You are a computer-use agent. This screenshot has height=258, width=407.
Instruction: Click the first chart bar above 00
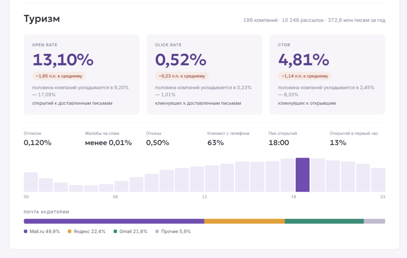(31, 182)
